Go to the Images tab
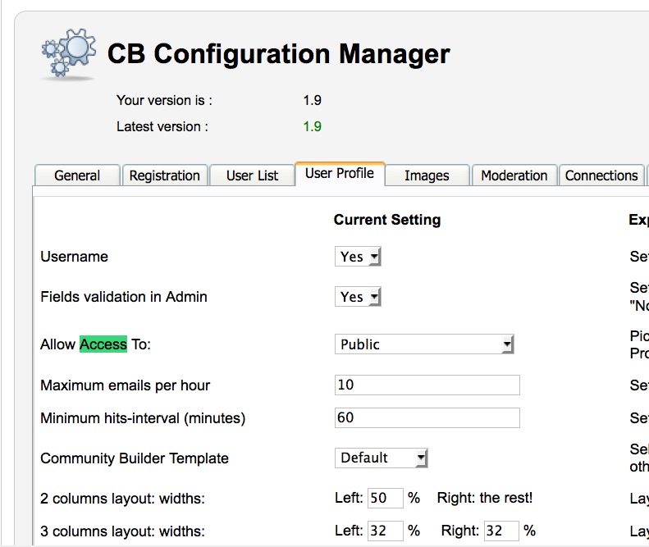 (x=427, y=175)
